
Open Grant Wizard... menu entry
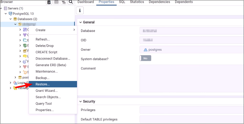(53, 91)
